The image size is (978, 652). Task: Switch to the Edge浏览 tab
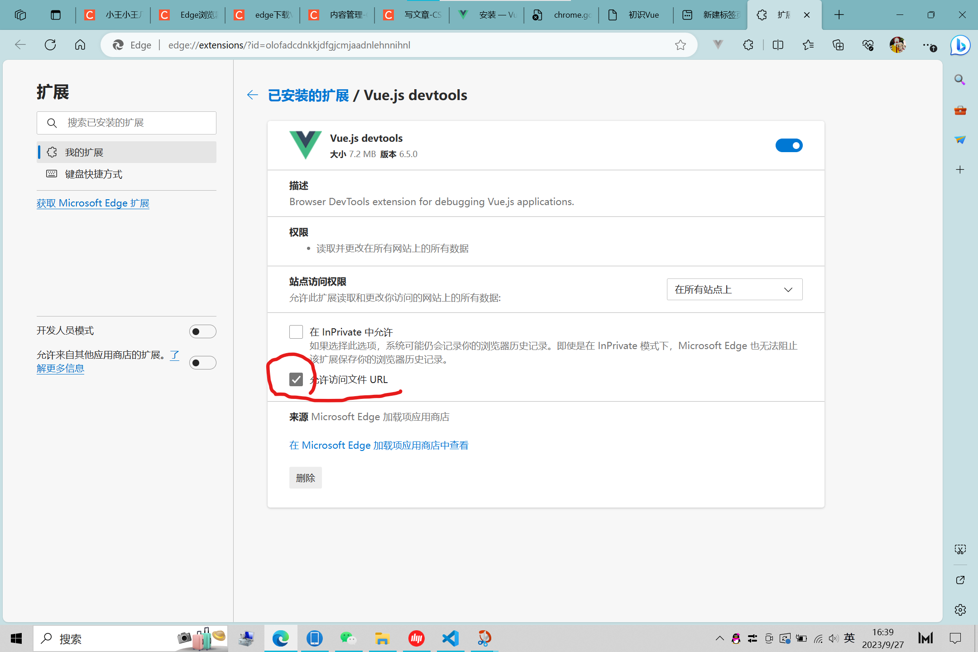coord(187,15)
